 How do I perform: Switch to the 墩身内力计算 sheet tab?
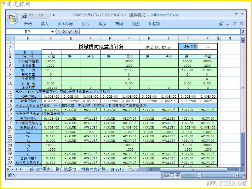tap(93, 169)
